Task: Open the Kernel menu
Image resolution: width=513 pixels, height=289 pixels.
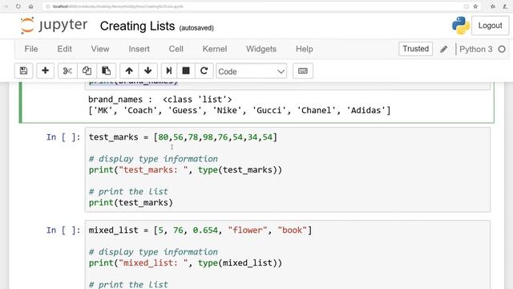Action: click(x=215, y=49)
